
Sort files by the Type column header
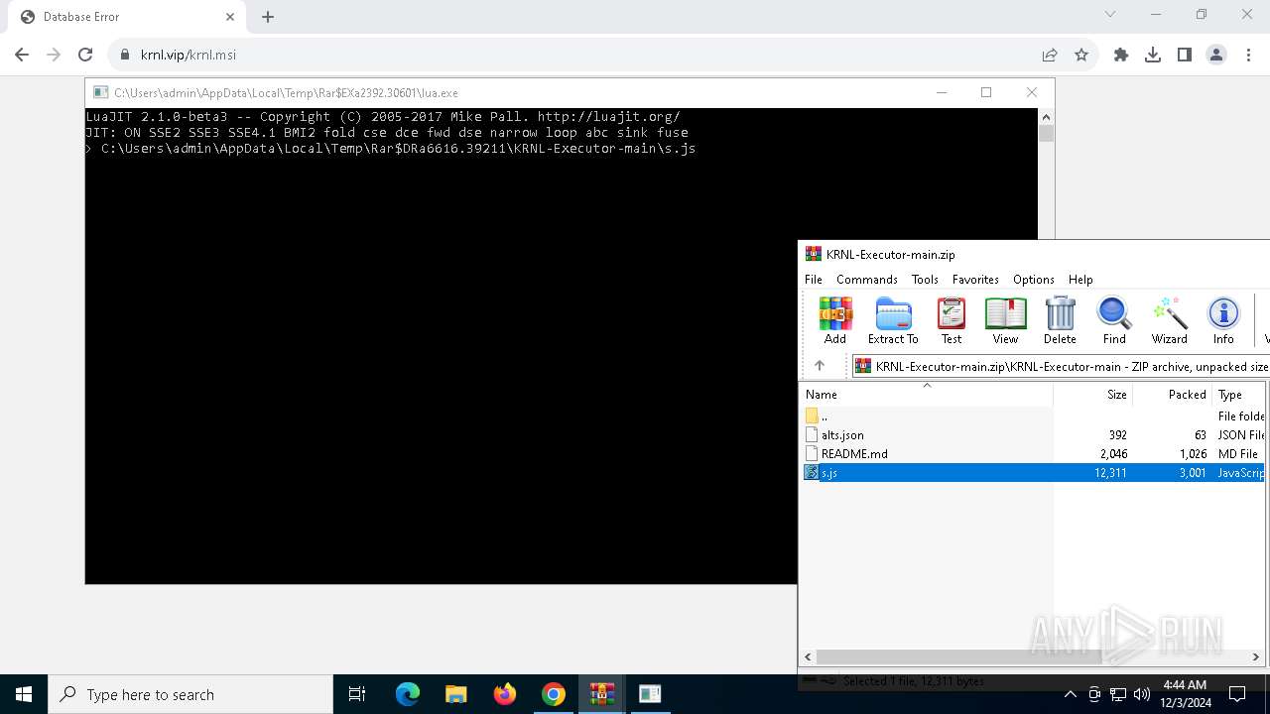(x=1240, y=394)
